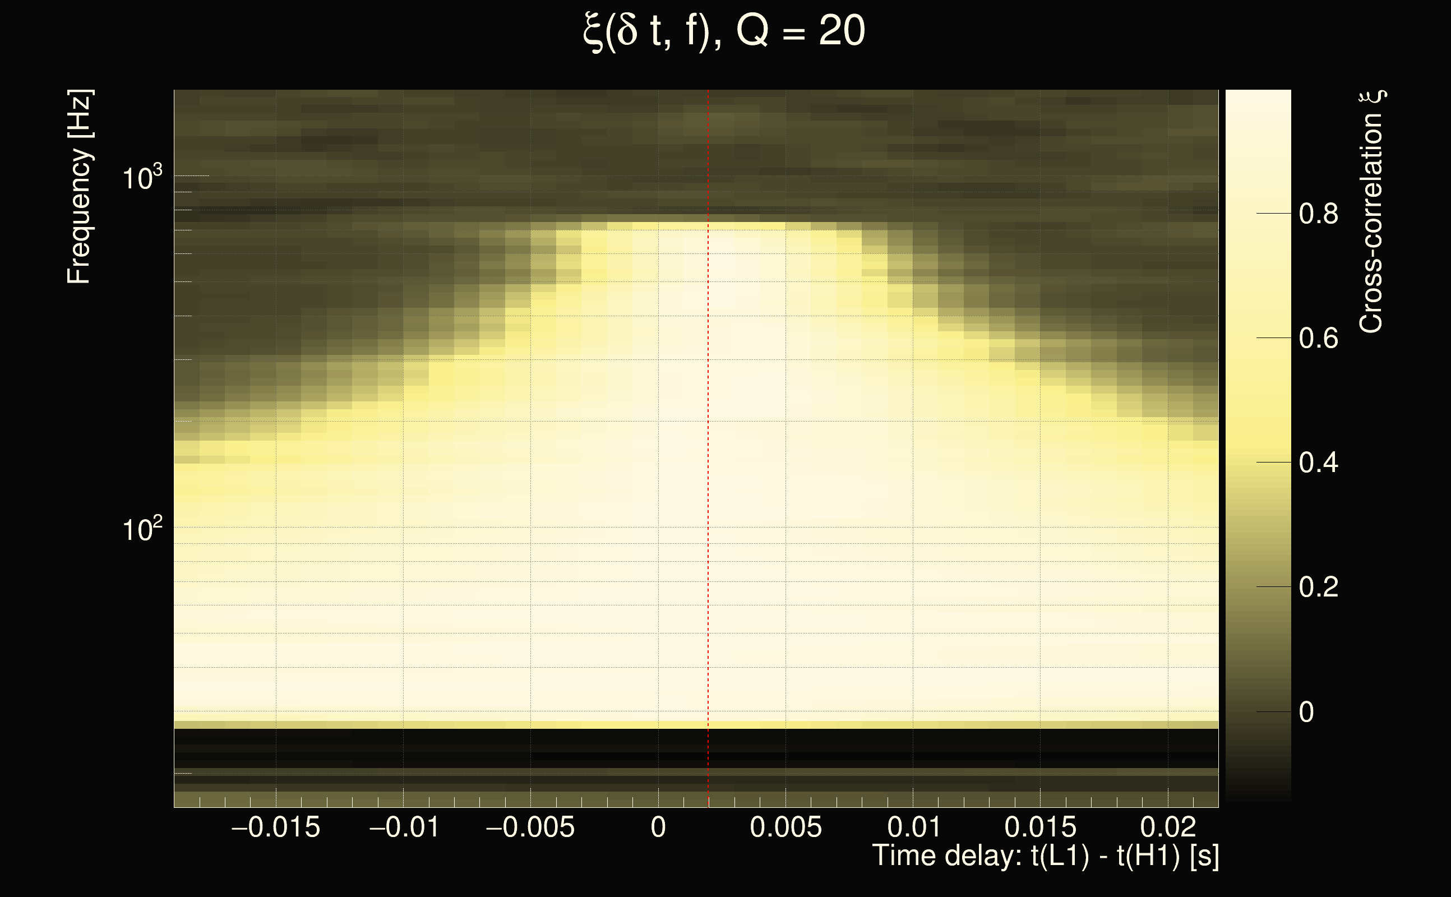The image size is (1451, 897).
Task: Click the Frequency [Hz] y-axis label
Action: point(80,187)
